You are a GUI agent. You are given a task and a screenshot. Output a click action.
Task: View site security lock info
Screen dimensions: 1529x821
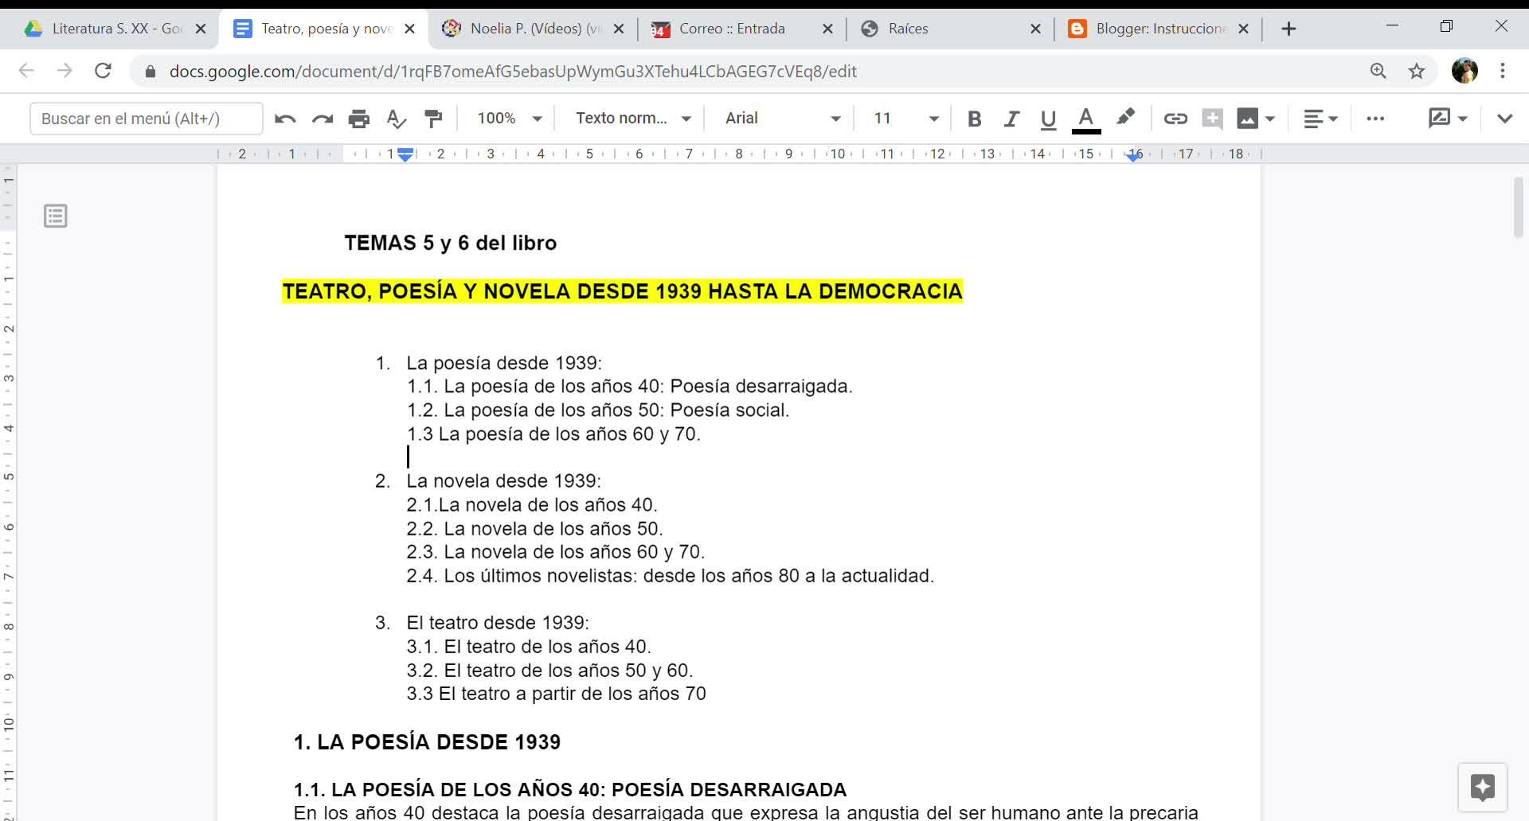point(151,72)
